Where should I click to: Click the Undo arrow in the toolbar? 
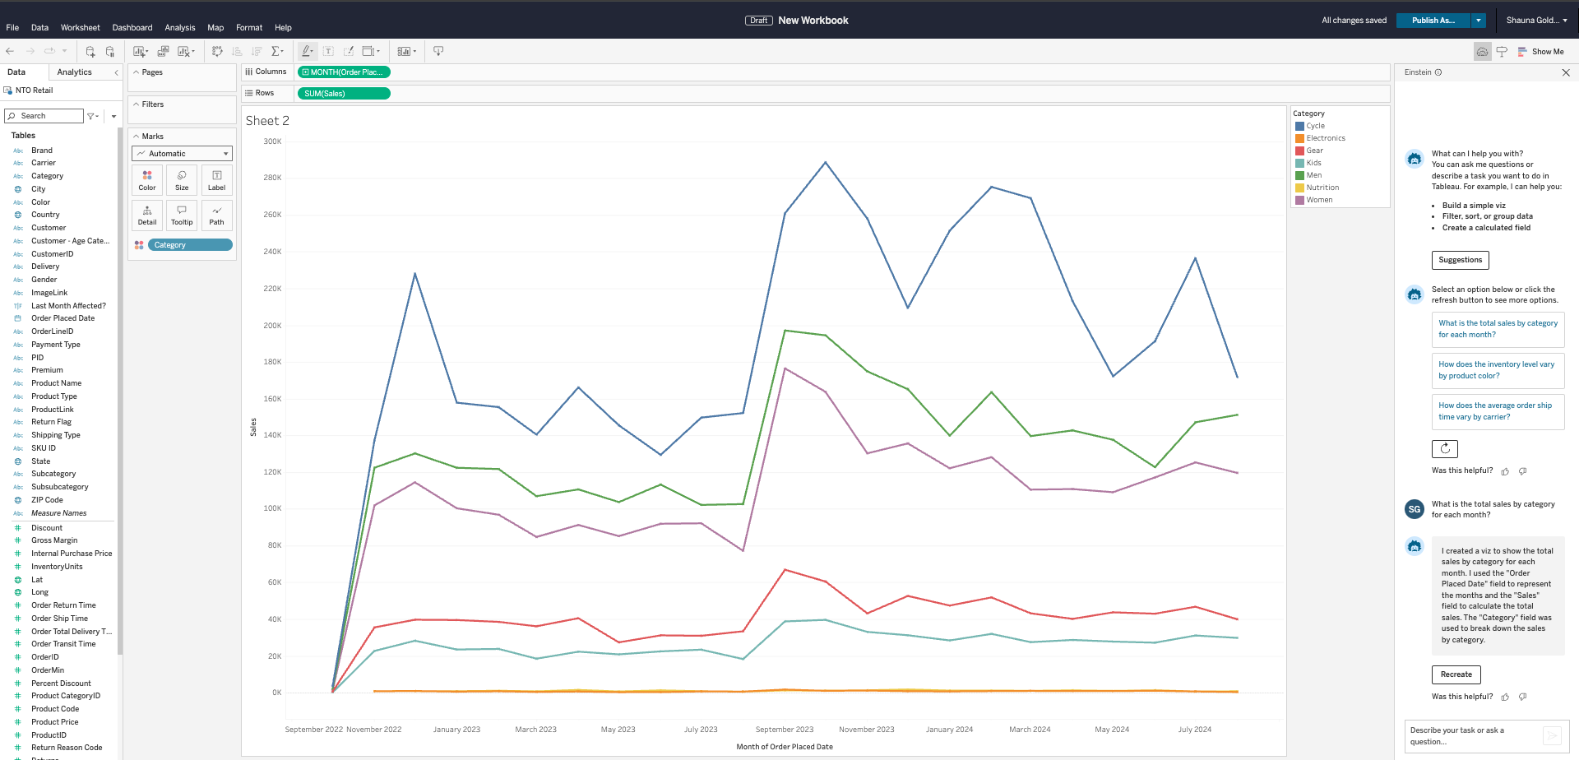[x=9, y=51]
